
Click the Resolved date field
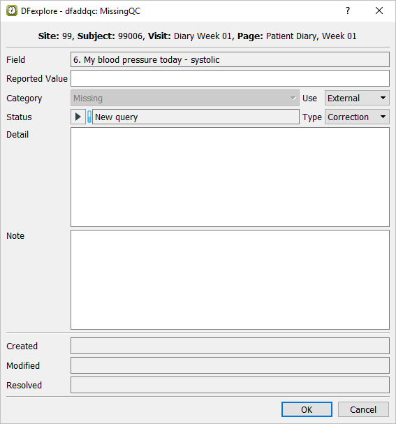(230, 385)
